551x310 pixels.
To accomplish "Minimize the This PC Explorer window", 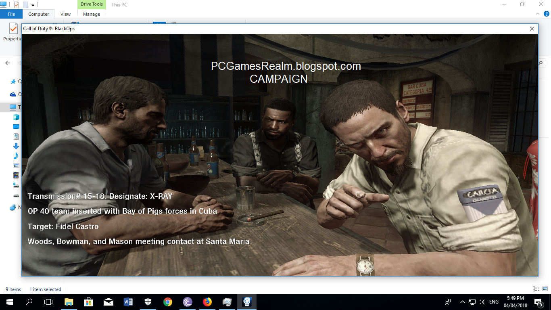I will 504,4.
